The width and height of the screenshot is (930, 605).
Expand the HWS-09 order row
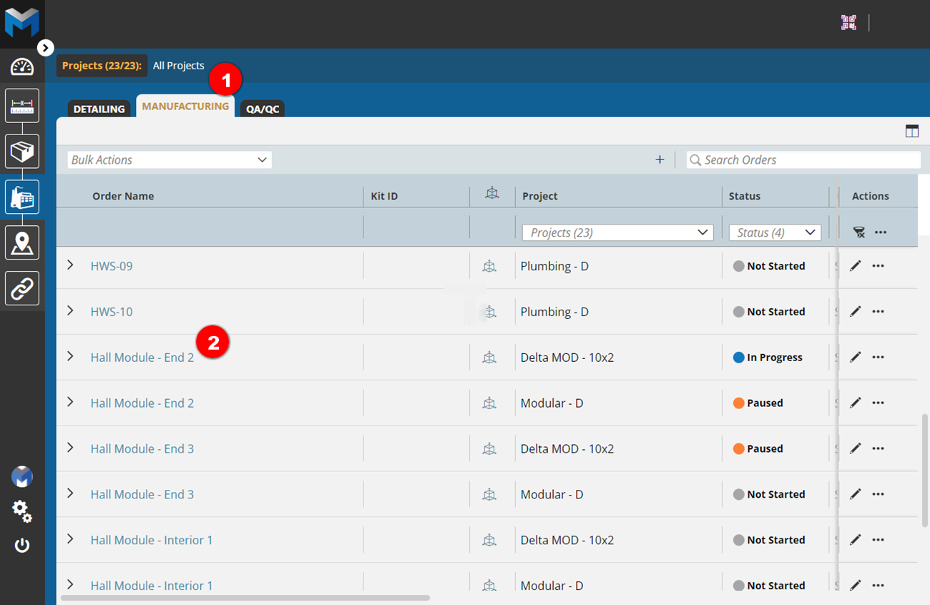[69, 265]
